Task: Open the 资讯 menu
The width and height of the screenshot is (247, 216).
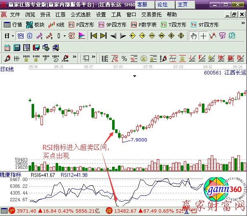Action: 45,15
